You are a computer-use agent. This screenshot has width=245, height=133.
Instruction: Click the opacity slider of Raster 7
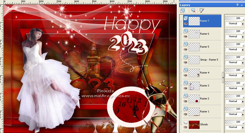235,19
